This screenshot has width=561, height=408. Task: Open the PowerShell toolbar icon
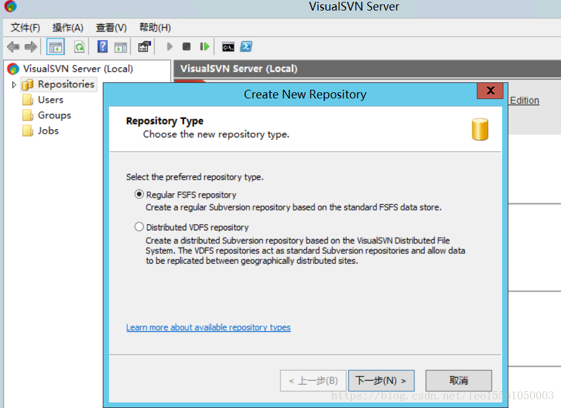tap(246, 47)
